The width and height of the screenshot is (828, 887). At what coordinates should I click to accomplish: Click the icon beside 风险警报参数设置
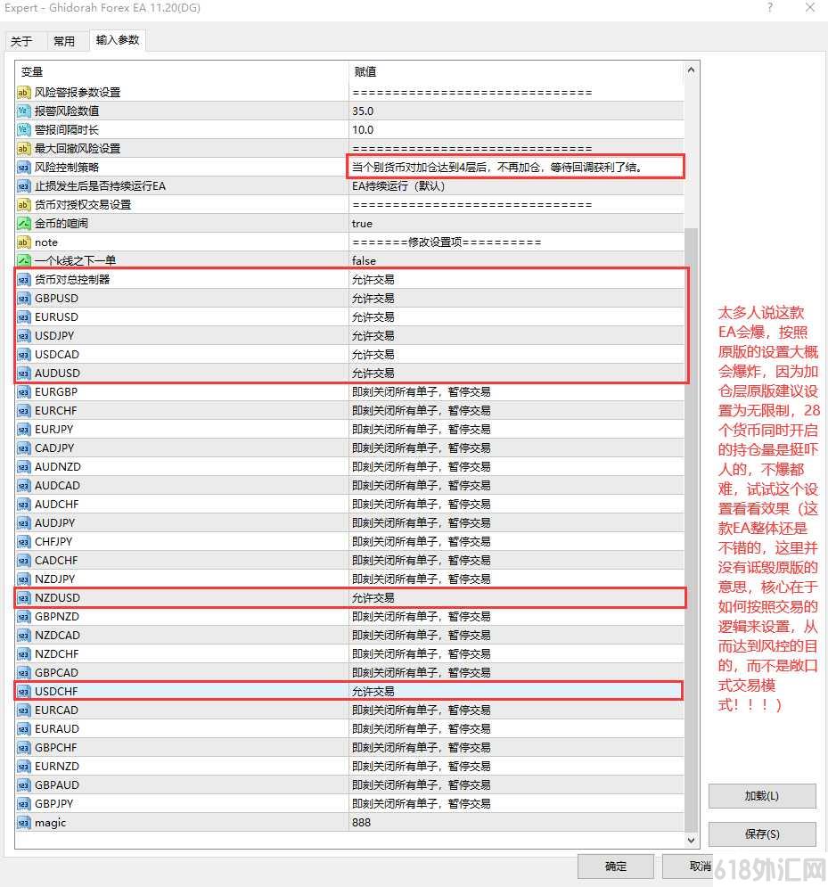23,92
